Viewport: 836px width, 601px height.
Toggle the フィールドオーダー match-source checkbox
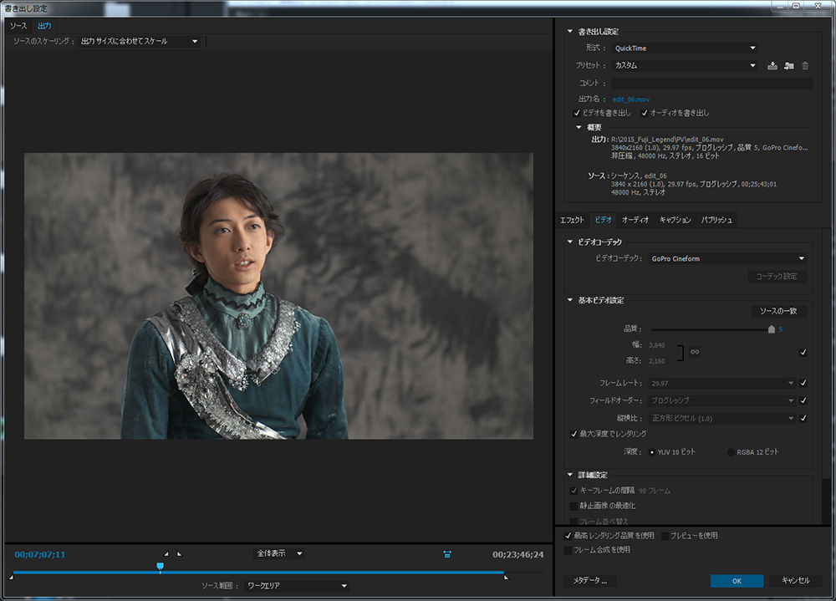click(x=803, y=400)
